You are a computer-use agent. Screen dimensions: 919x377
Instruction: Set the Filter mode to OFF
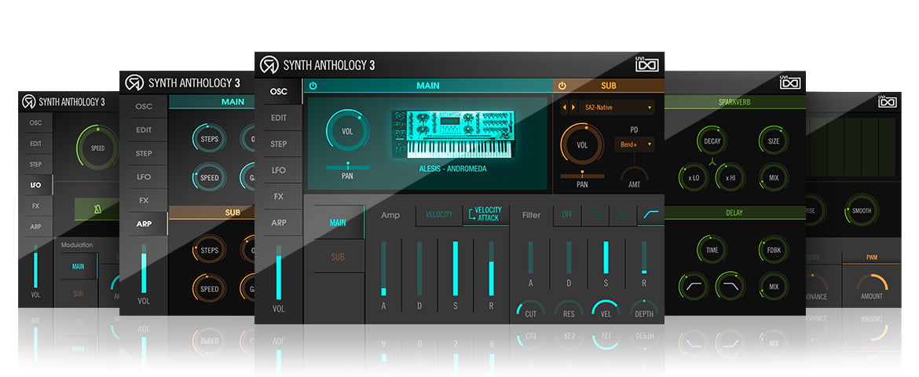(x=567, y=215)
